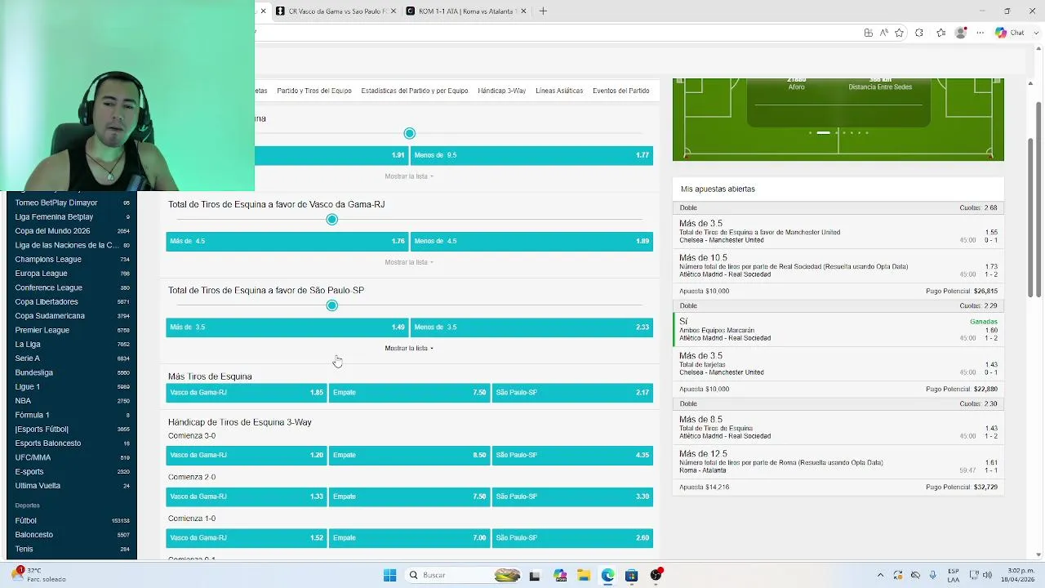Bet Más de 3.5 at 1.49
Viewport: 1045px width, 588px height.
coord(287,327)
